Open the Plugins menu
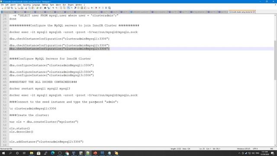 coord(71,5)
